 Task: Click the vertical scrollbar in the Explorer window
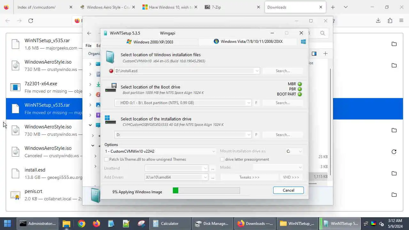click(330, 121)
